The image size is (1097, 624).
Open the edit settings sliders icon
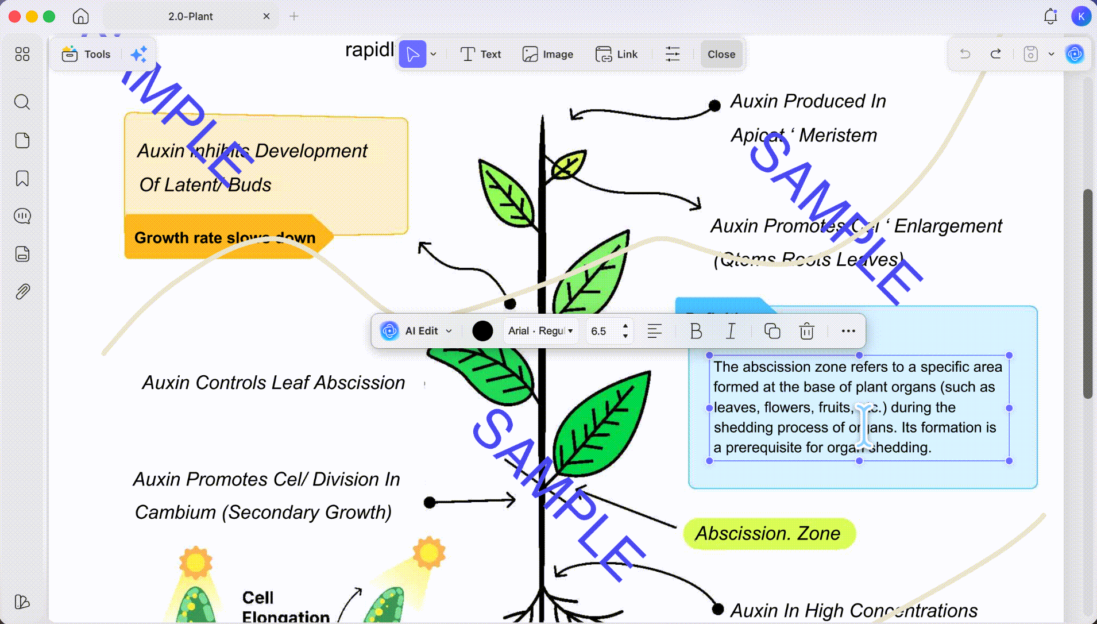click(x=673, y=54)
